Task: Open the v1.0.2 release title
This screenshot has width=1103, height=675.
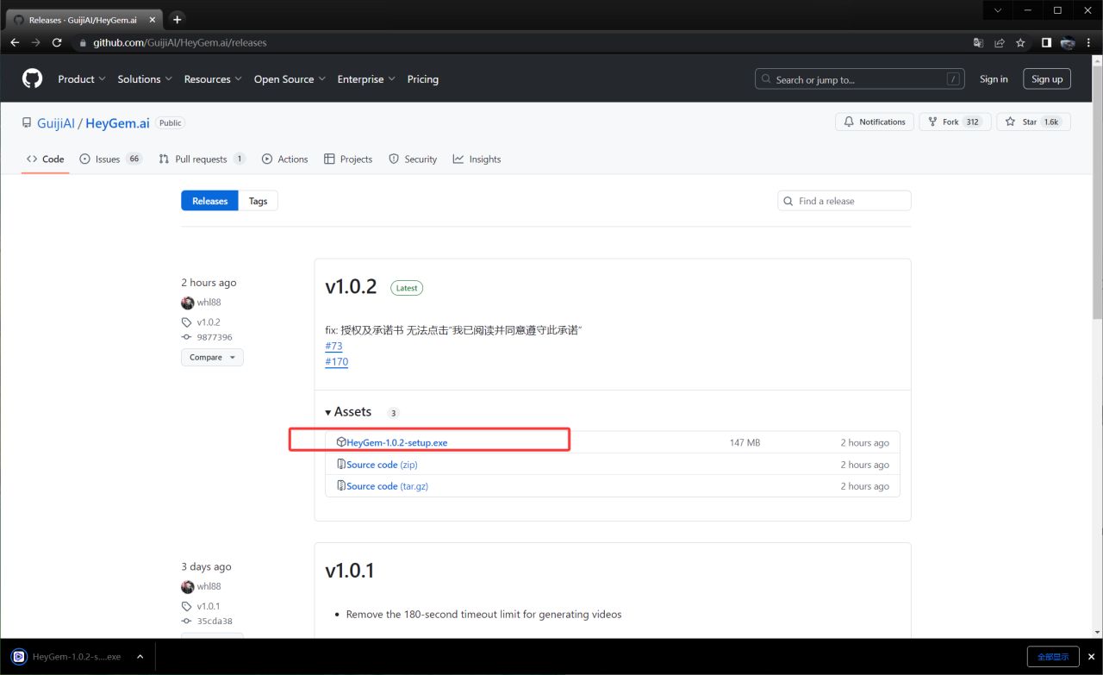Action: tap(351, 287)
